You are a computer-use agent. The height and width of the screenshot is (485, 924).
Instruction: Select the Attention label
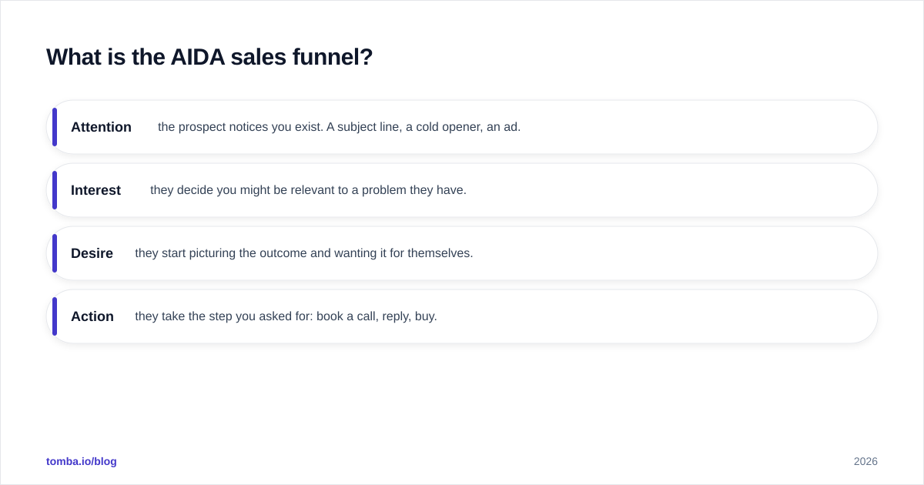pyautogui.click(x=101, y=127)
